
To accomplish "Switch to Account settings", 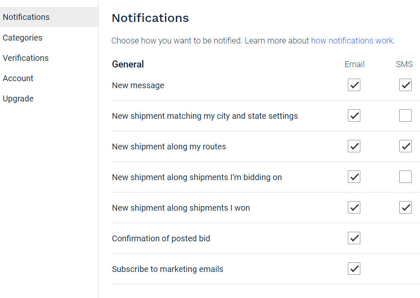I will (18, 78).
